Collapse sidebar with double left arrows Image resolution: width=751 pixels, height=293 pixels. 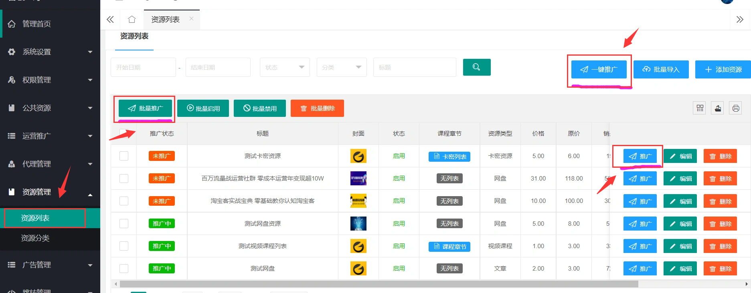click(110, 19)
